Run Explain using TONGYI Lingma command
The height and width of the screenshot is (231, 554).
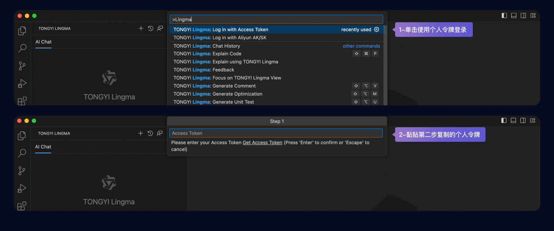(x=276, y=62)
